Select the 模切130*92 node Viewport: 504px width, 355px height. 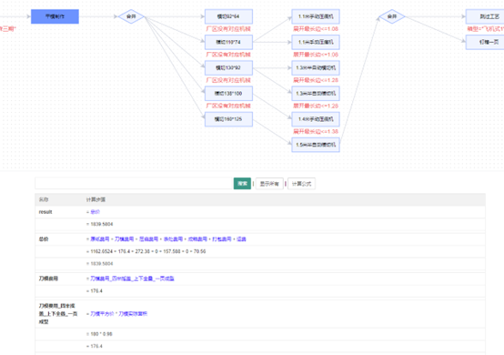coord(228,68)
